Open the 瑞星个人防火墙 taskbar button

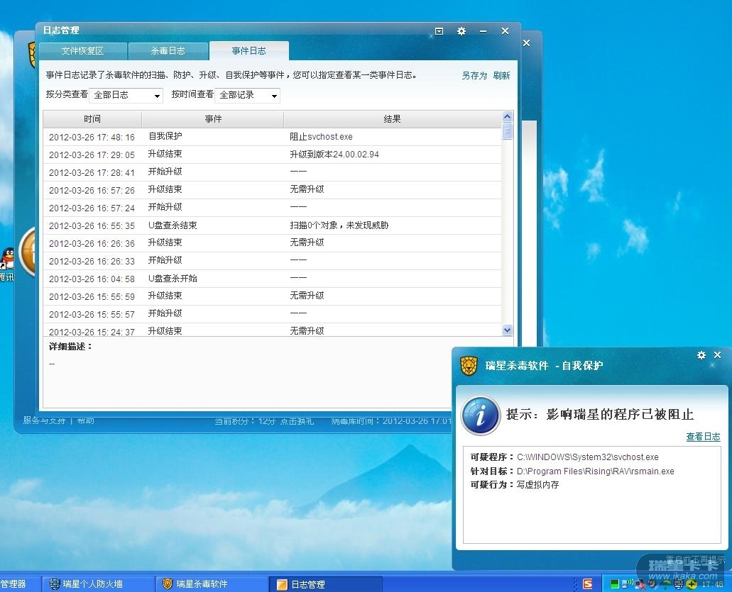[x=98, y=583]
